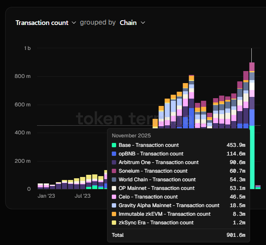The width and height of the screenshot is (266, 245).
Task: Click the Jul '23 x-axis label
Action: click(x=82, y=196)
